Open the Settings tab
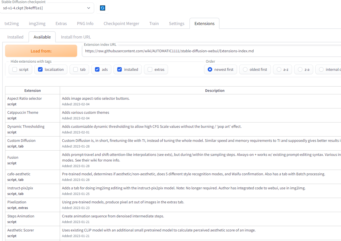This screenshot has height=241, width=341. coord(176,24)
